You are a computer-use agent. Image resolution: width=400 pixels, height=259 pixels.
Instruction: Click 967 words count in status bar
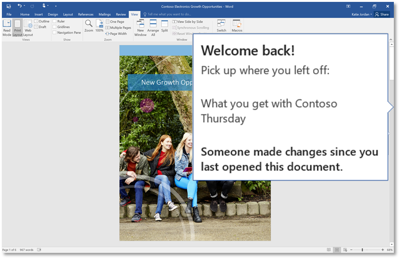click(26, 250)
